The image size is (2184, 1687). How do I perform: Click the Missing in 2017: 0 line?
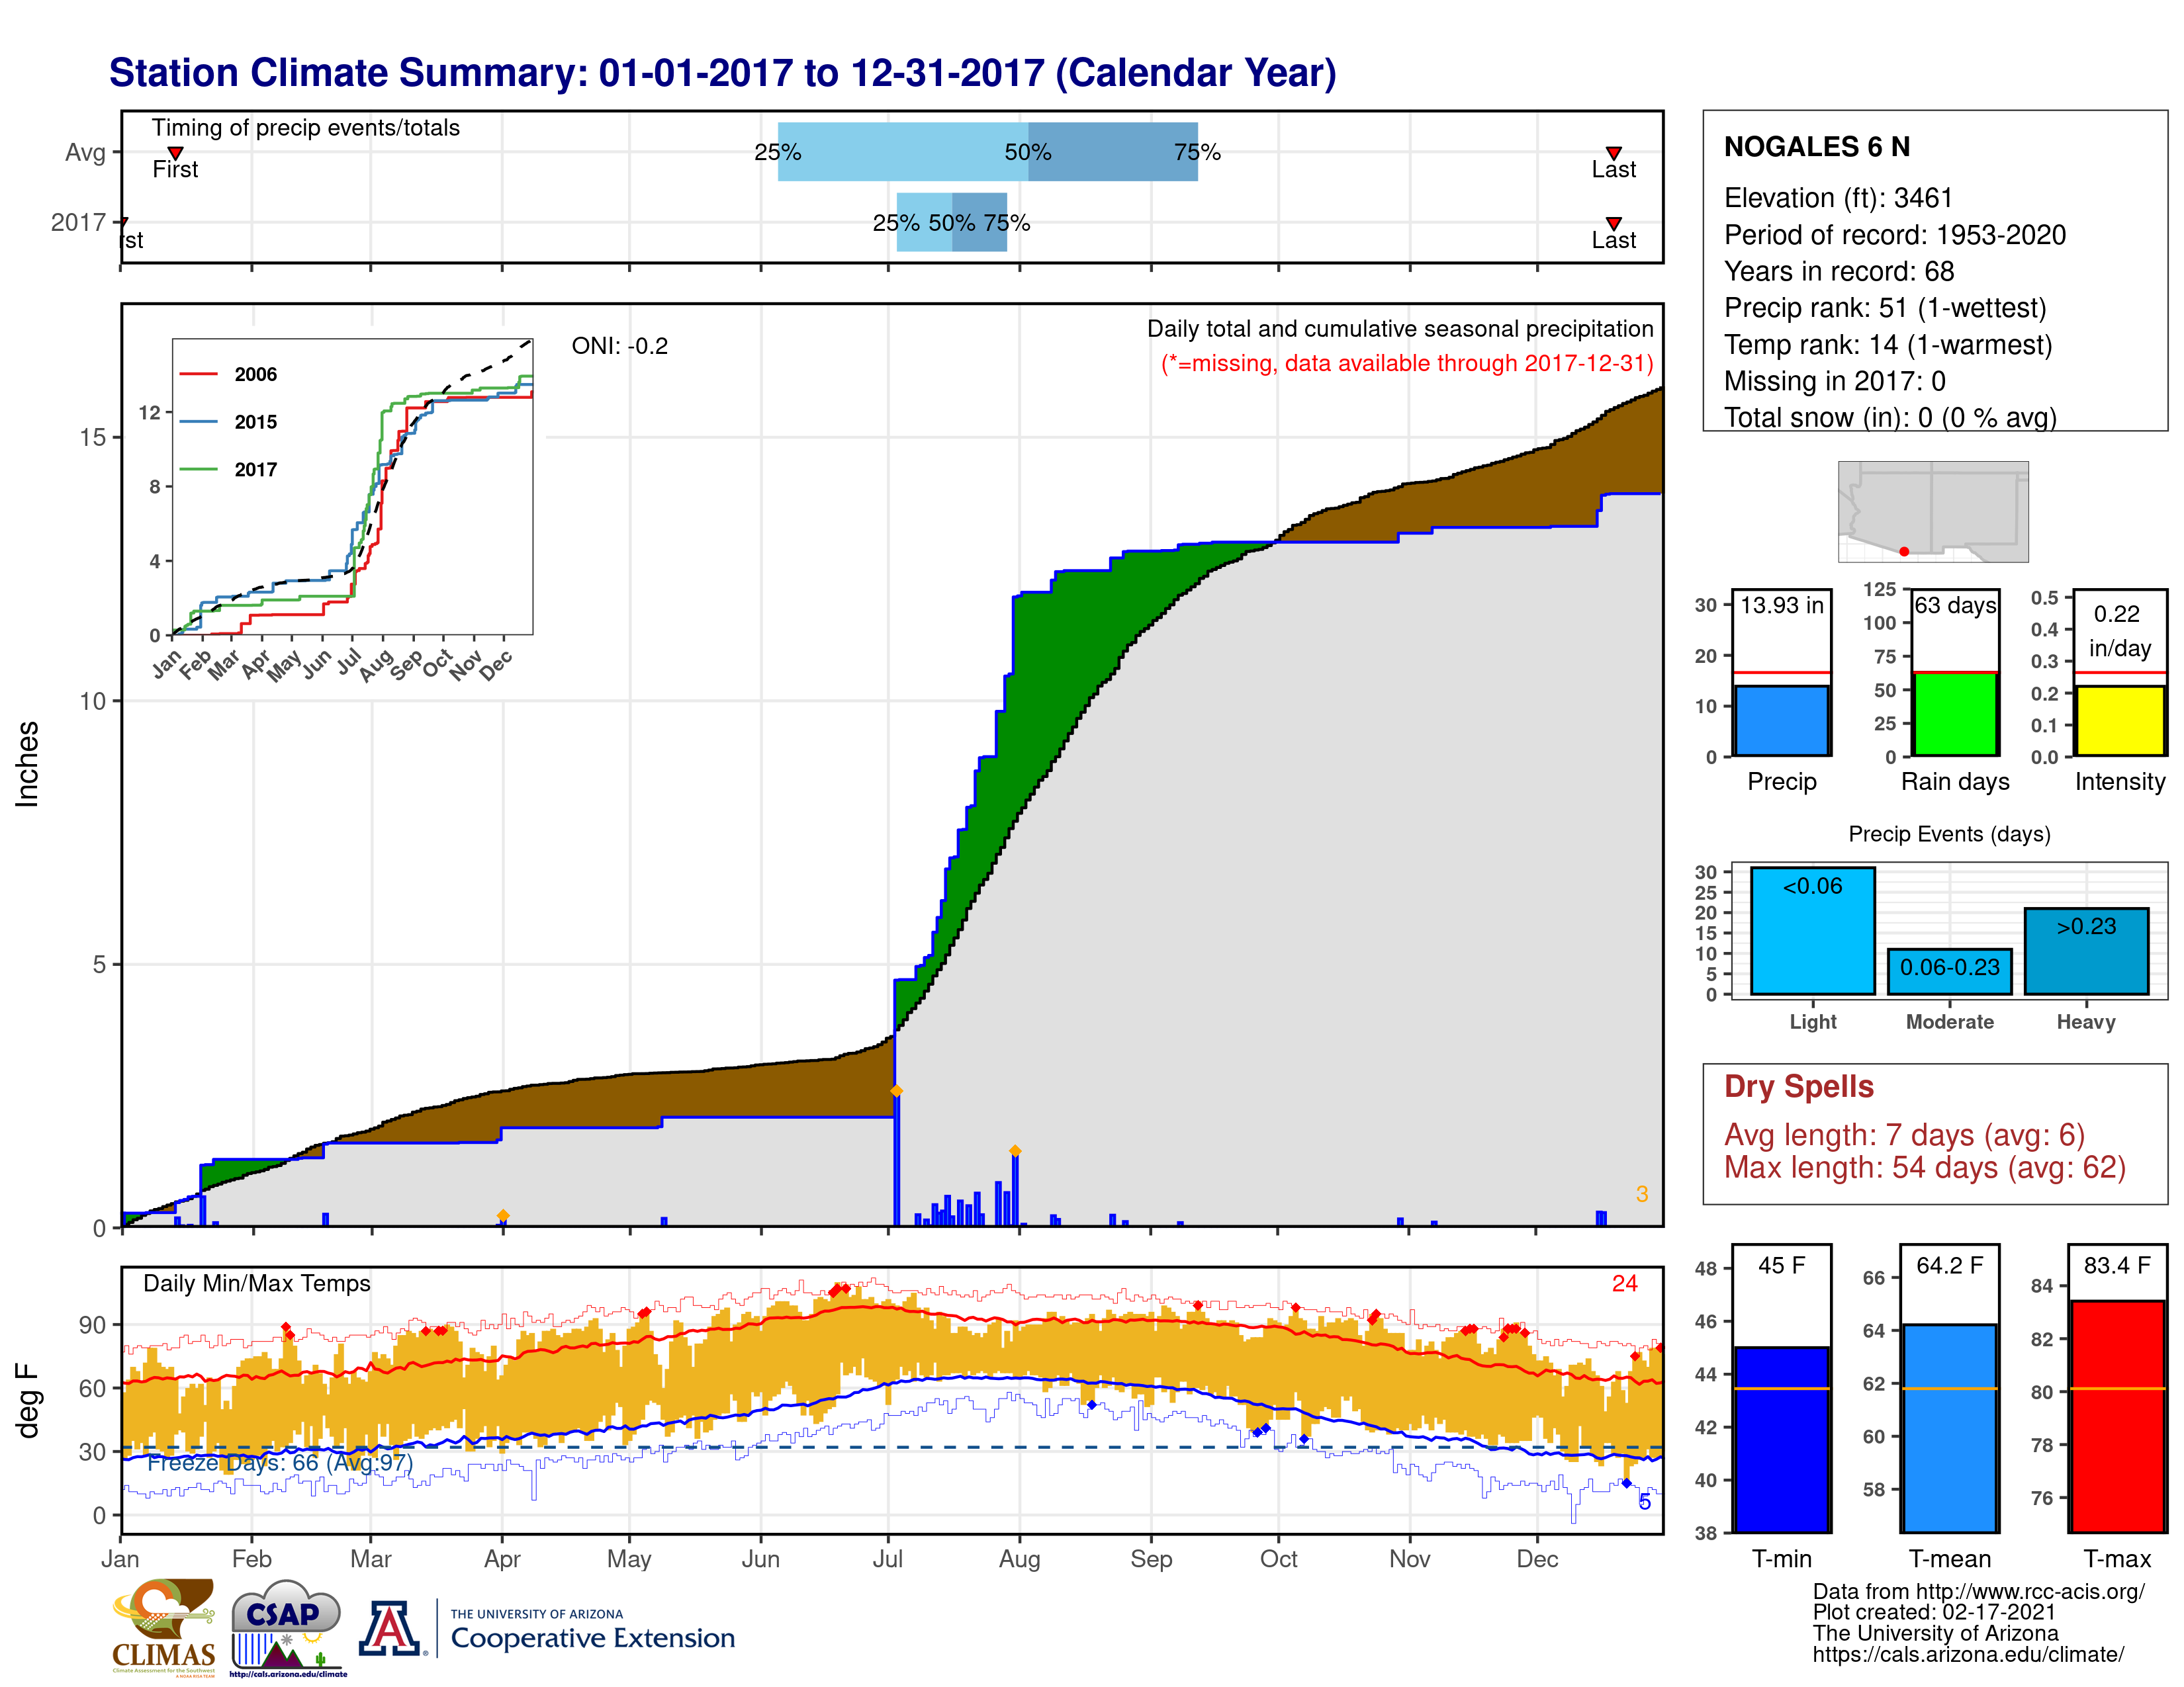click(1834, 381)
